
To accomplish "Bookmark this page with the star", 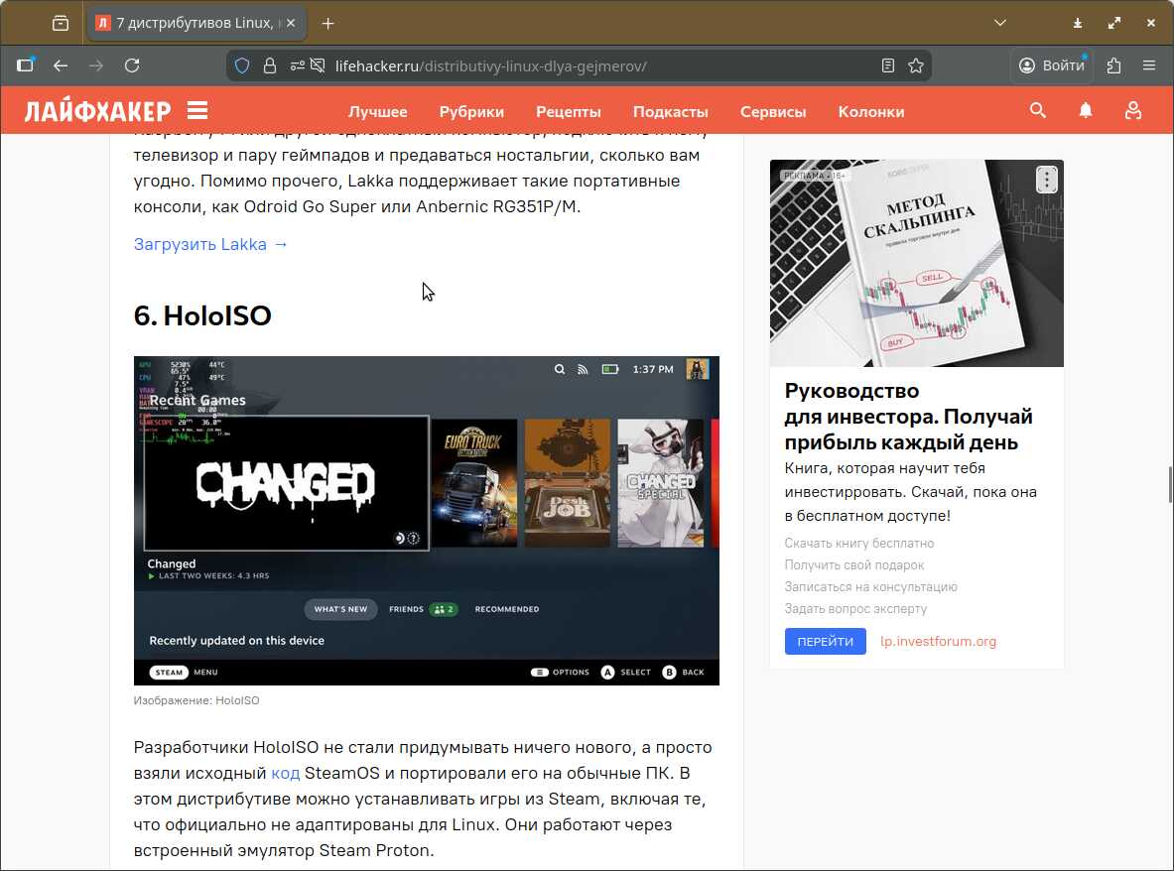I will point(916,65).
